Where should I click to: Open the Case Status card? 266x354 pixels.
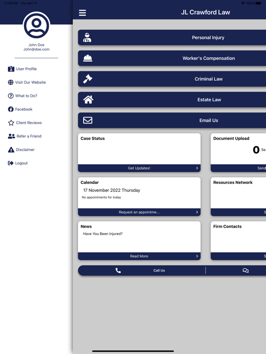pos(139,153)
